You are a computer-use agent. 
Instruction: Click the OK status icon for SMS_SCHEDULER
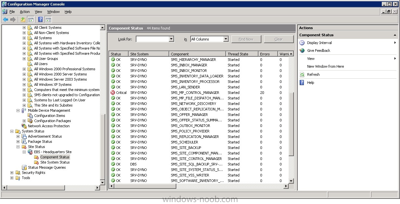pos(113,142)
